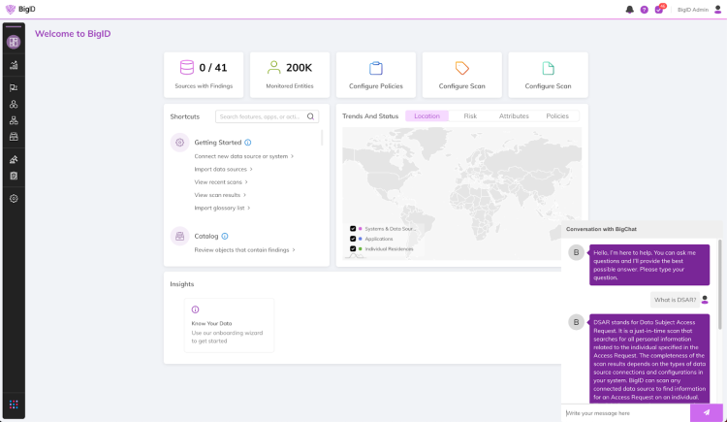Open View scan results shortcut
727x422 pixels.
[220, 195]
